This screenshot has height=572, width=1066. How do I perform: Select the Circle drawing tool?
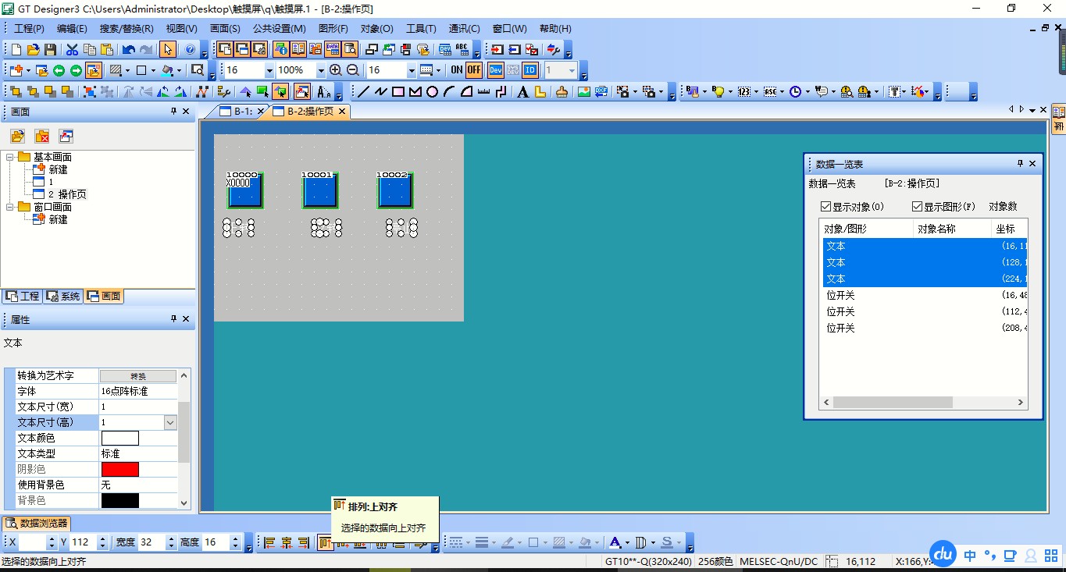click(x=432, y=91)
